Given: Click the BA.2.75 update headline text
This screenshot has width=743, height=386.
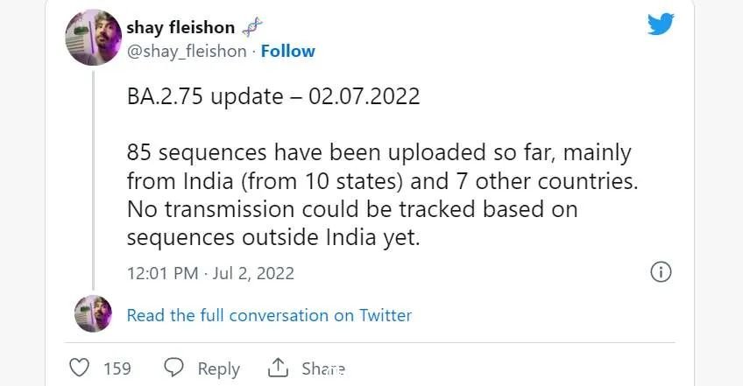Looking at the screenshot, I should tap(273, 96).
